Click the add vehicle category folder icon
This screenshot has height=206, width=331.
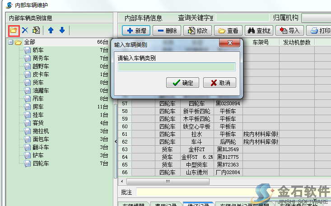(x=14, y=31)
